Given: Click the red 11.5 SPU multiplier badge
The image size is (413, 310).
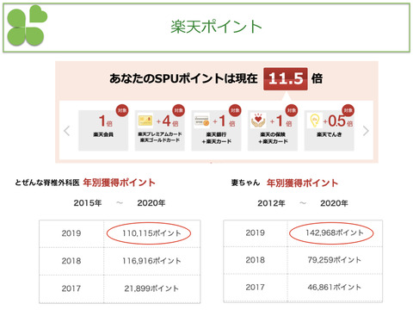Looking at the screenshot, I should (x=286, y=79).
